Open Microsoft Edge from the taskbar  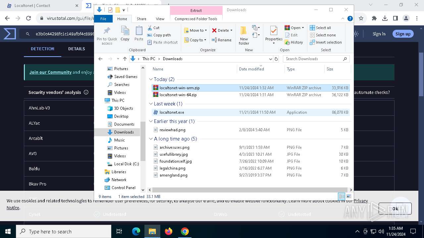pos(136,231)
